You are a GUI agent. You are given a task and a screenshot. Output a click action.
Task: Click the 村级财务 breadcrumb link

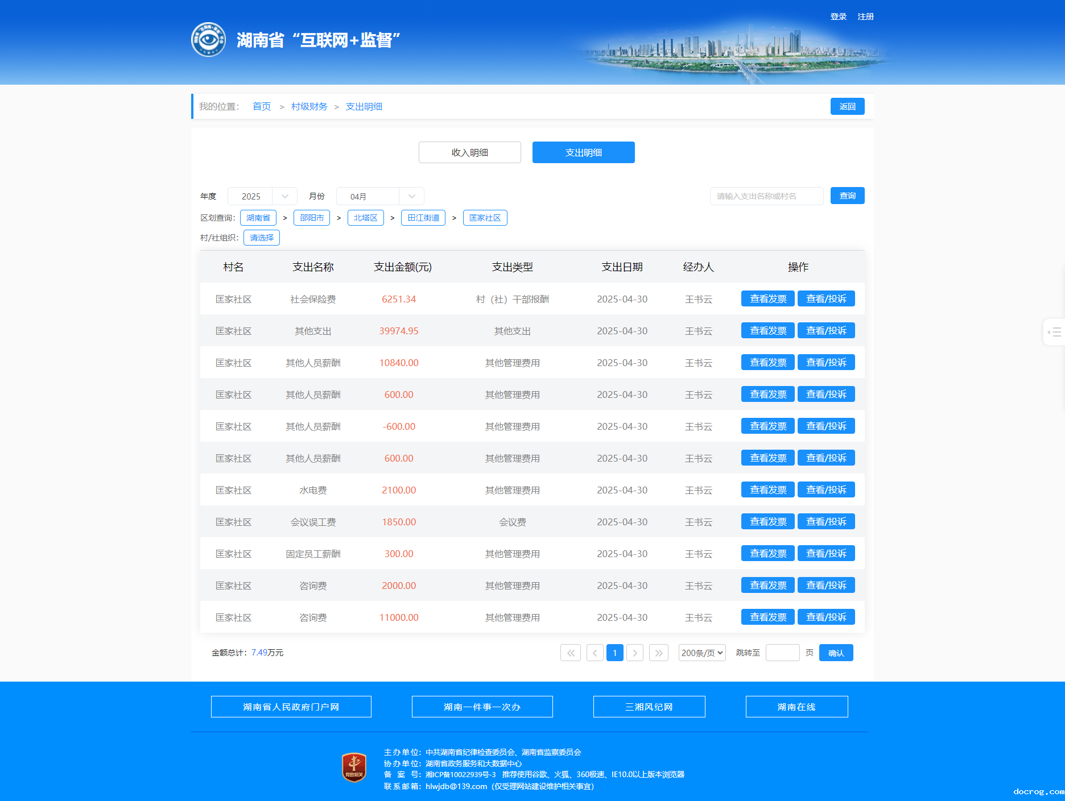[309, 106]
